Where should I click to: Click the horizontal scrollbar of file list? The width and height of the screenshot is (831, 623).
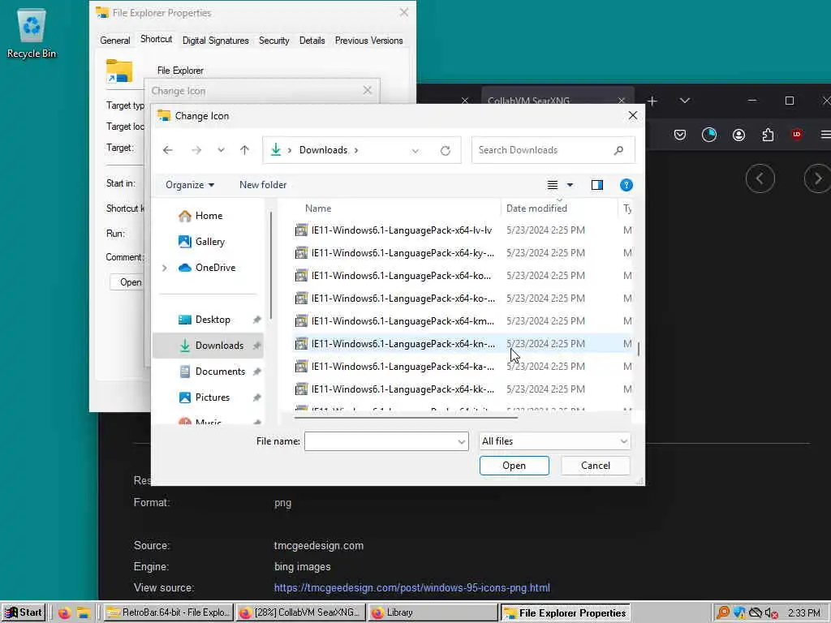pos(406,418)
